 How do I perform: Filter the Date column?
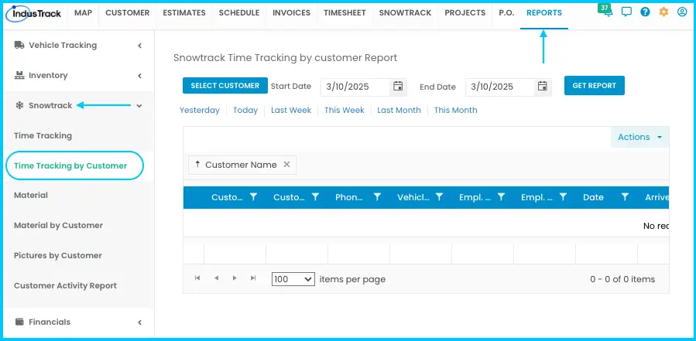(625, 197)
